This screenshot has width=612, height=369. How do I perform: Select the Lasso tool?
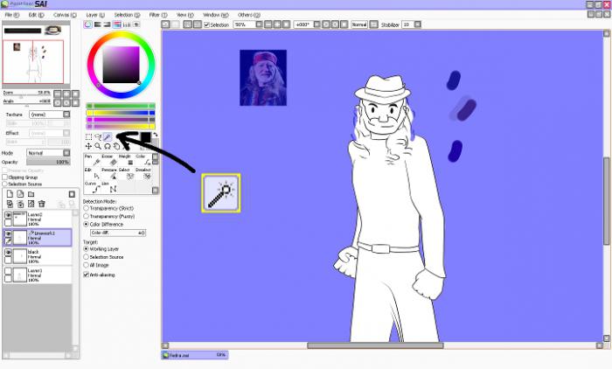98,136
